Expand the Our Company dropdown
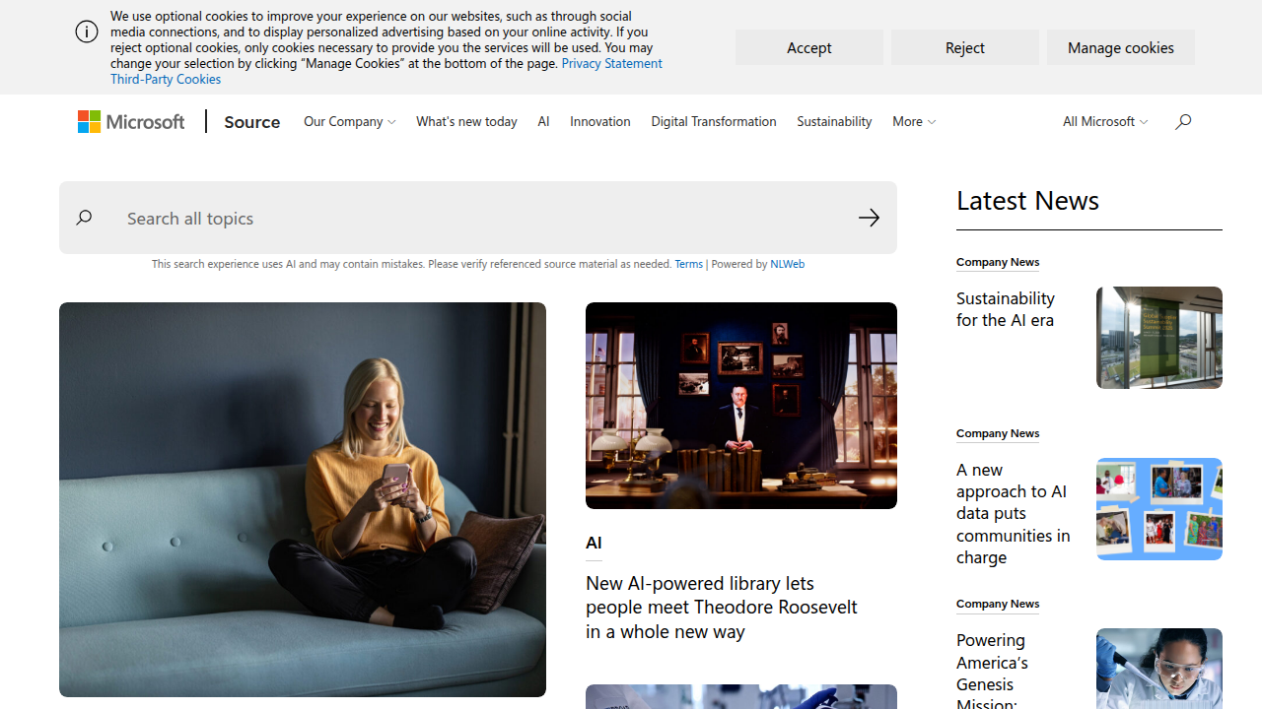1262x709 pixels. 350,121
